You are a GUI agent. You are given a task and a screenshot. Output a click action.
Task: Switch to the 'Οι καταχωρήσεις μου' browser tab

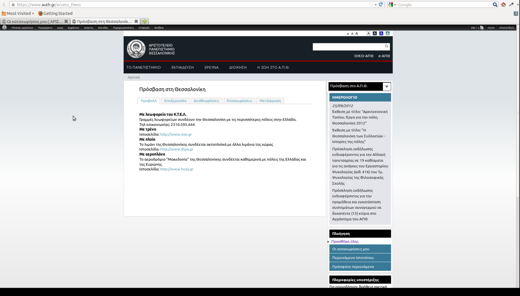pos(35,21)
